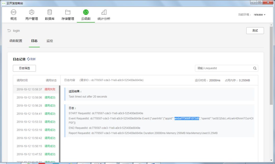Click the 占用内存 0.250MB value
Image resolution: width=275 pixels, height=164 pixels.
244,80
